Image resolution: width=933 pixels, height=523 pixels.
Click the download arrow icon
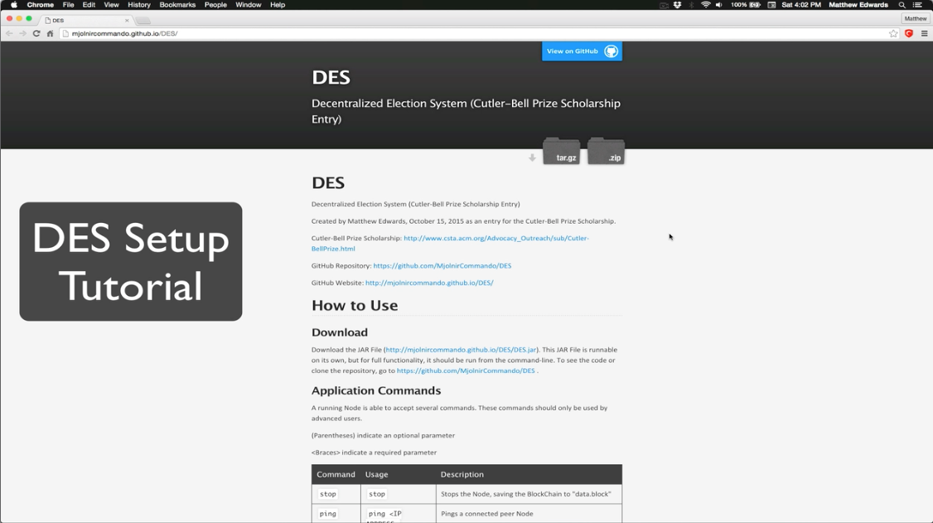531,157
